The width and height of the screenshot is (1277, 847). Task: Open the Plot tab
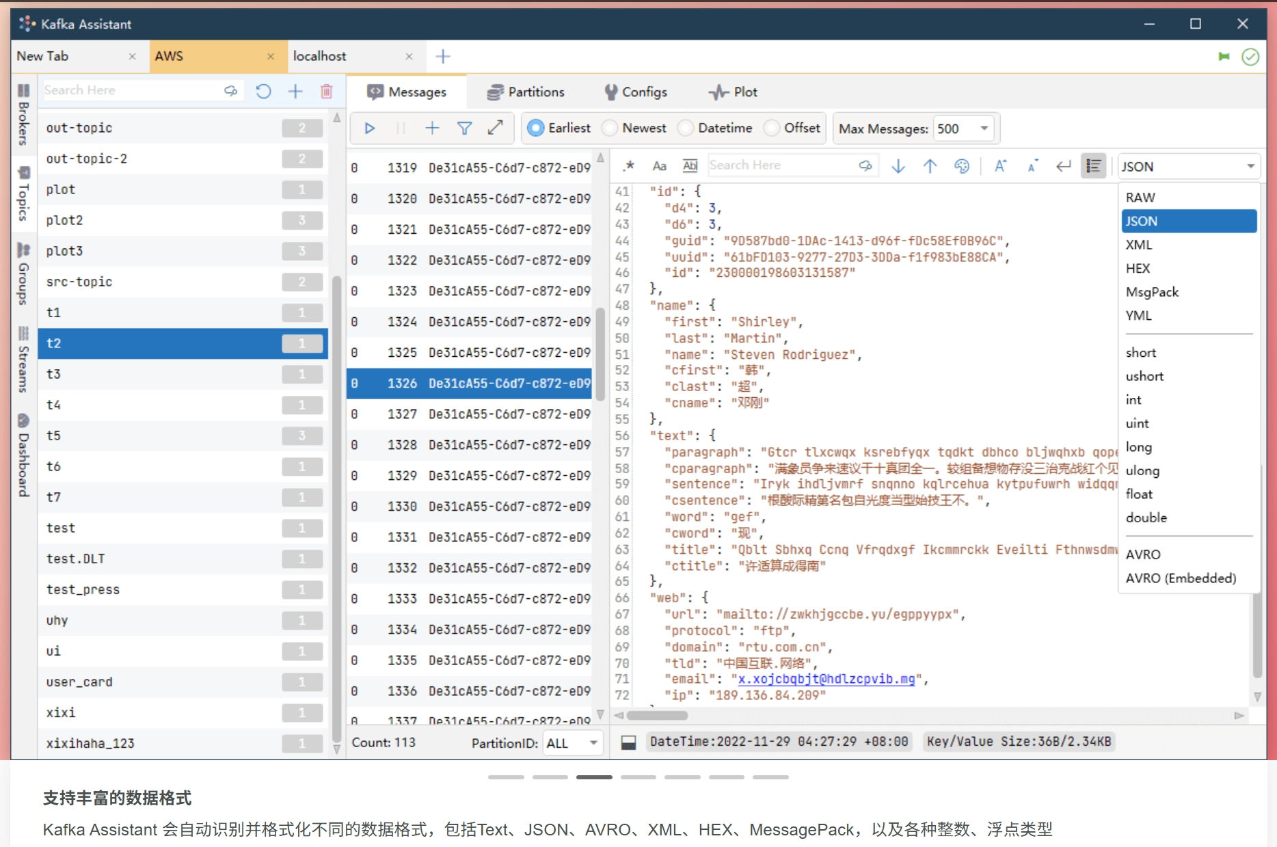[733, 92]
